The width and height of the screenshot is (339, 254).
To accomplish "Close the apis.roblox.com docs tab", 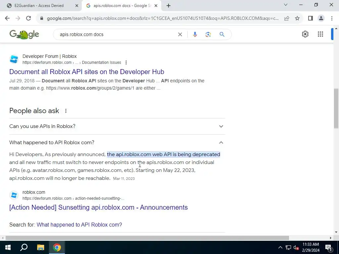I will [x=156, y=6].
